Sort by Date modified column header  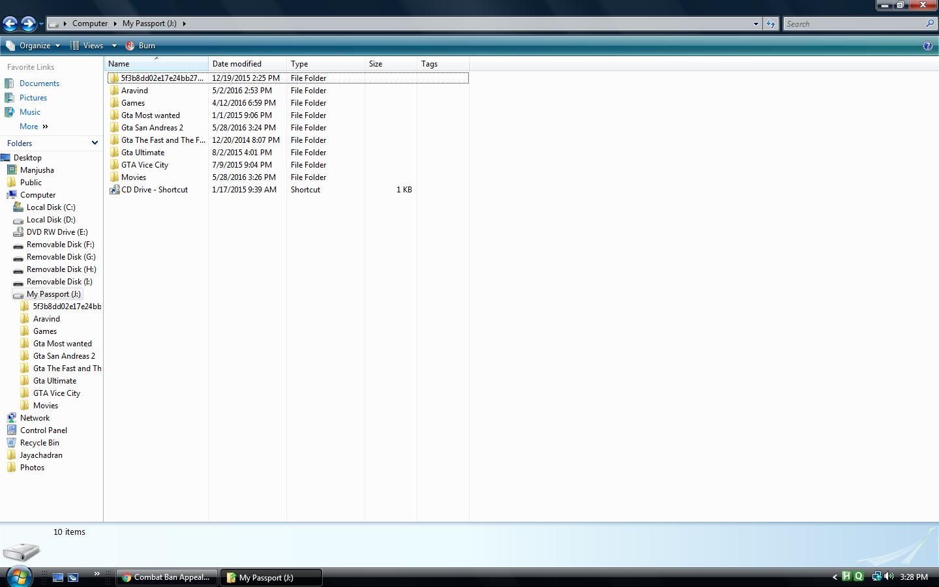[x=247, y=64]
